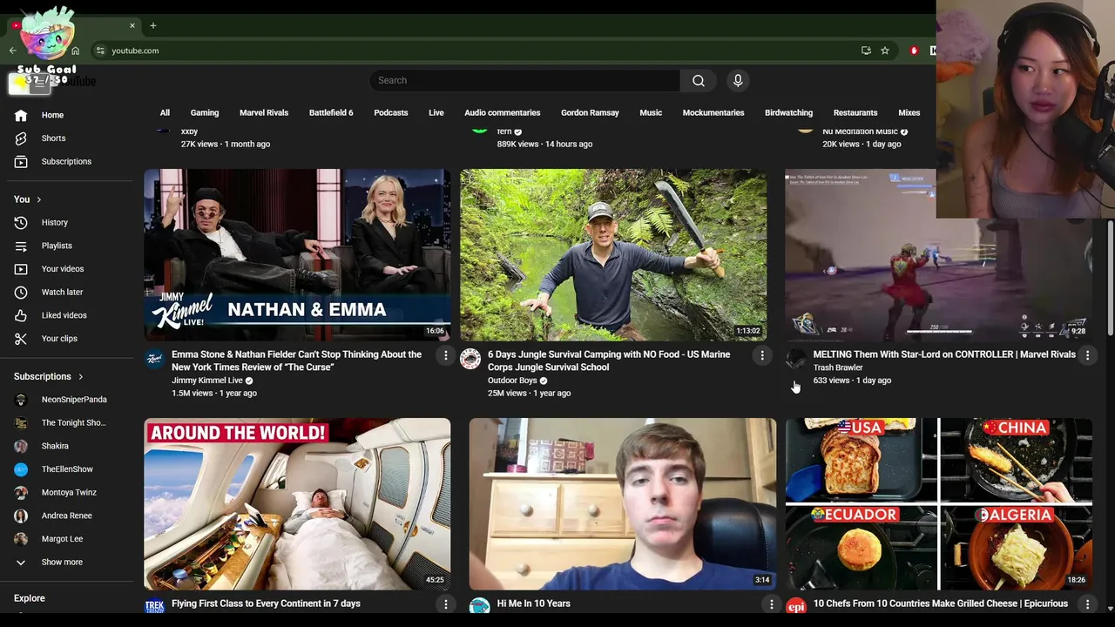Open Trash Brawler channel name

(838, 367)
